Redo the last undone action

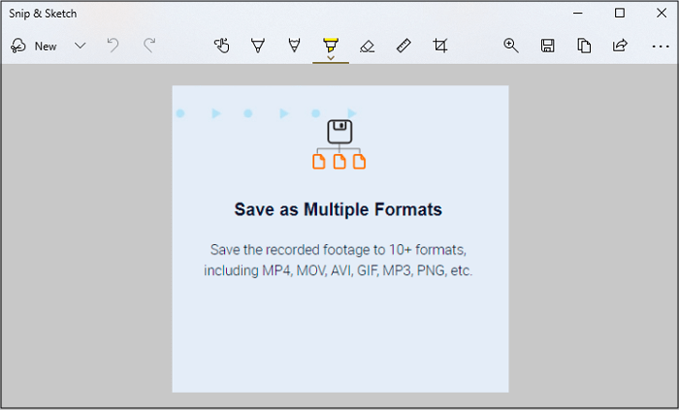point(149,46)
